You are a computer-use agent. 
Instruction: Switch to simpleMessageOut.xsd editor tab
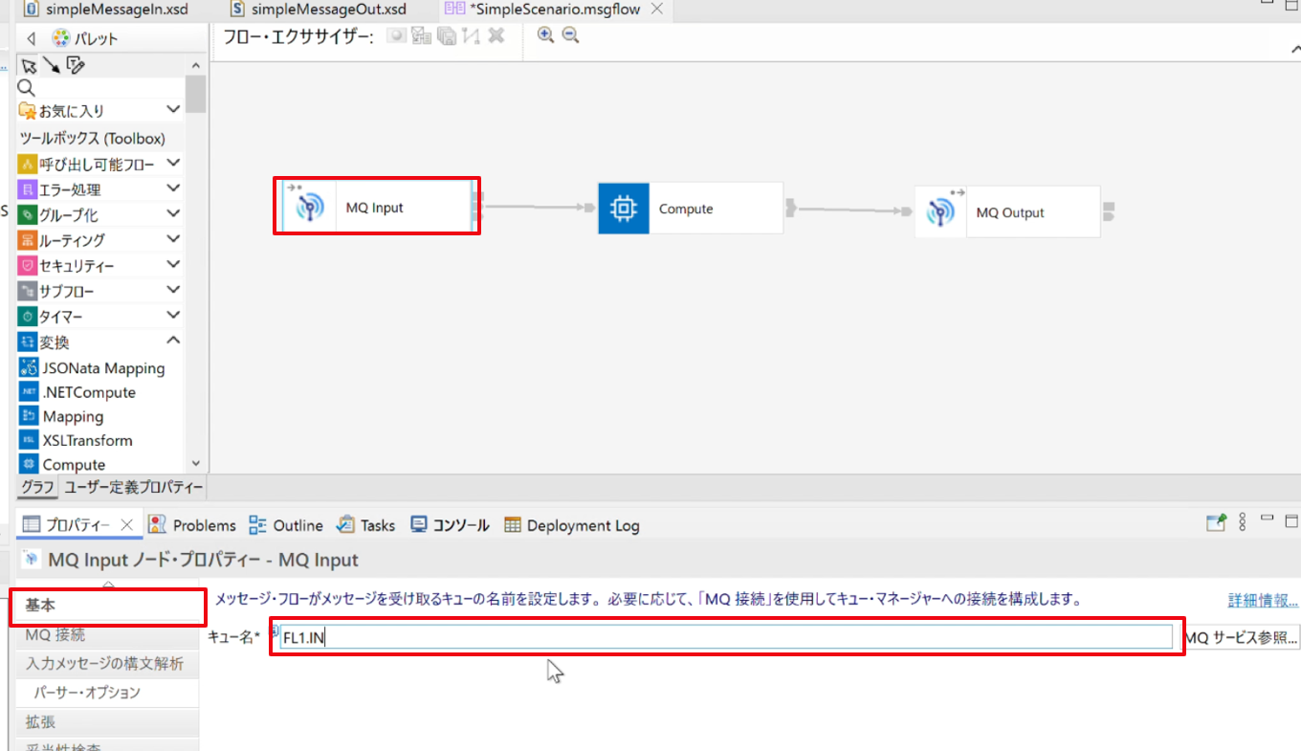coord(318,9)
